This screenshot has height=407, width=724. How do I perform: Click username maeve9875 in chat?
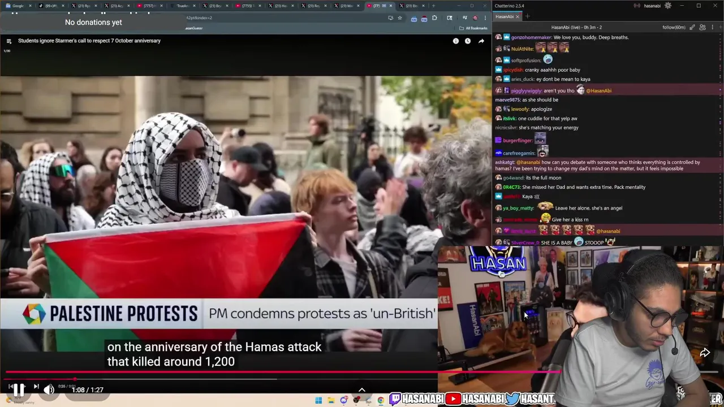tap(507, 100)
